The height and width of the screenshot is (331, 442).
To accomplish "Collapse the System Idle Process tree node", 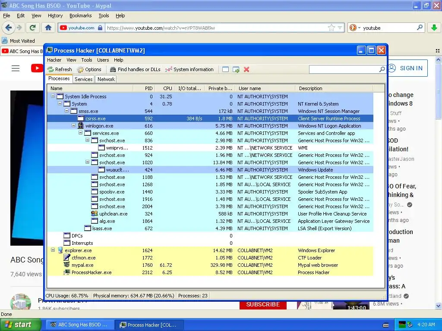I will pos(53,96).
